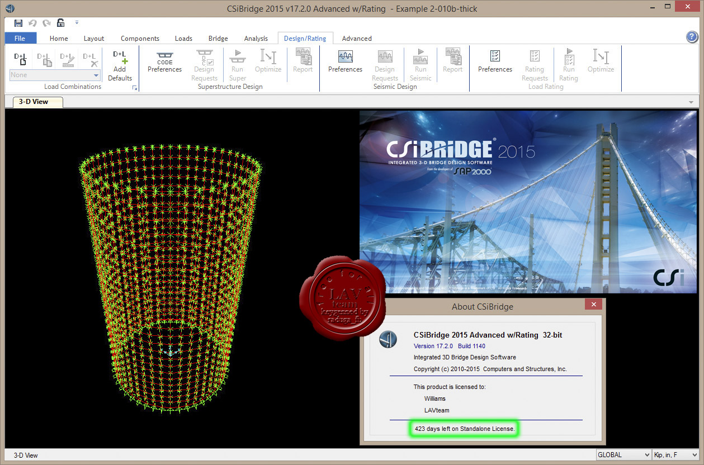Select the Design/Rating ribbon tab
Viewport: 704px width, 465px height.
(x=305, y=39)
